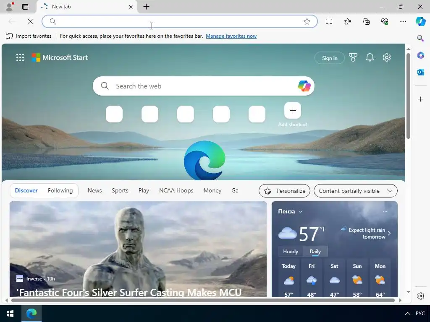Stop page loading with X button
Viewport: 430px width, 322px height.
click(x=30, y=21)
